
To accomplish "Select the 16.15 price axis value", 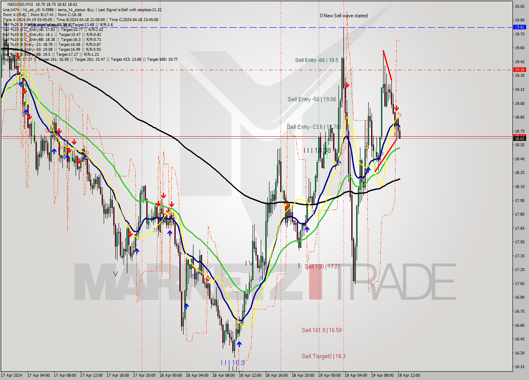I will (519, 366).
